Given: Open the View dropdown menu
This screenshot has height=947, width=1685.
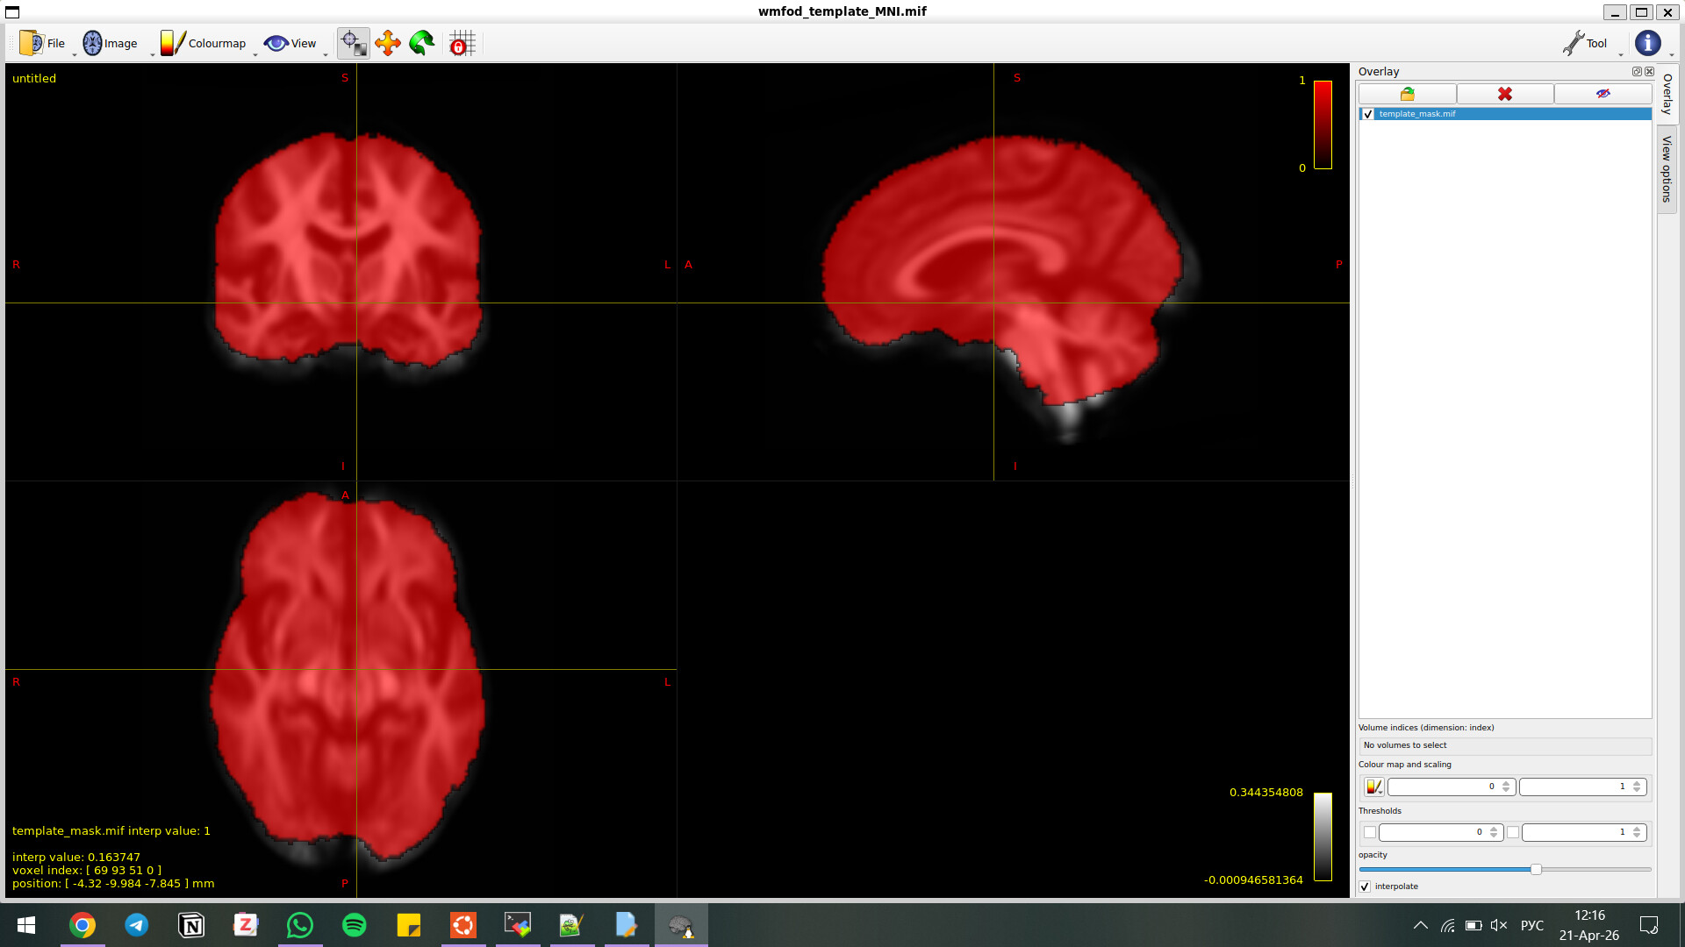Looking at the screenshot, I should [291, 43].
